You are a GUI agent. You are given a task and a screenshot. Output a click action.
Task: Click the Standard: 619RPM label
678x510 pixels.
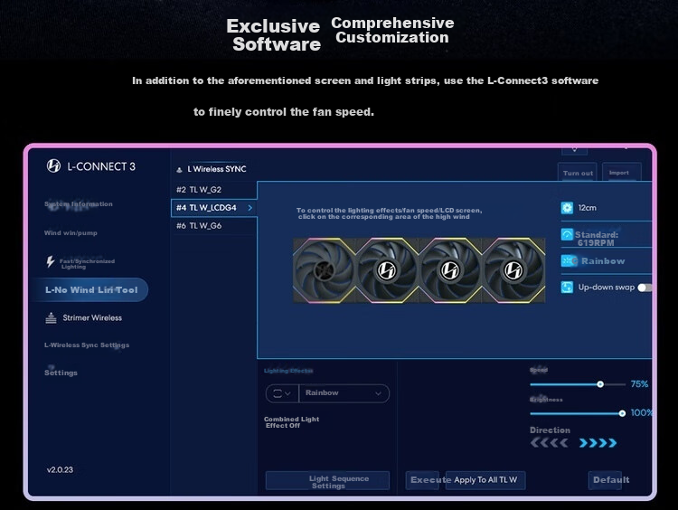tap(597, 239)
